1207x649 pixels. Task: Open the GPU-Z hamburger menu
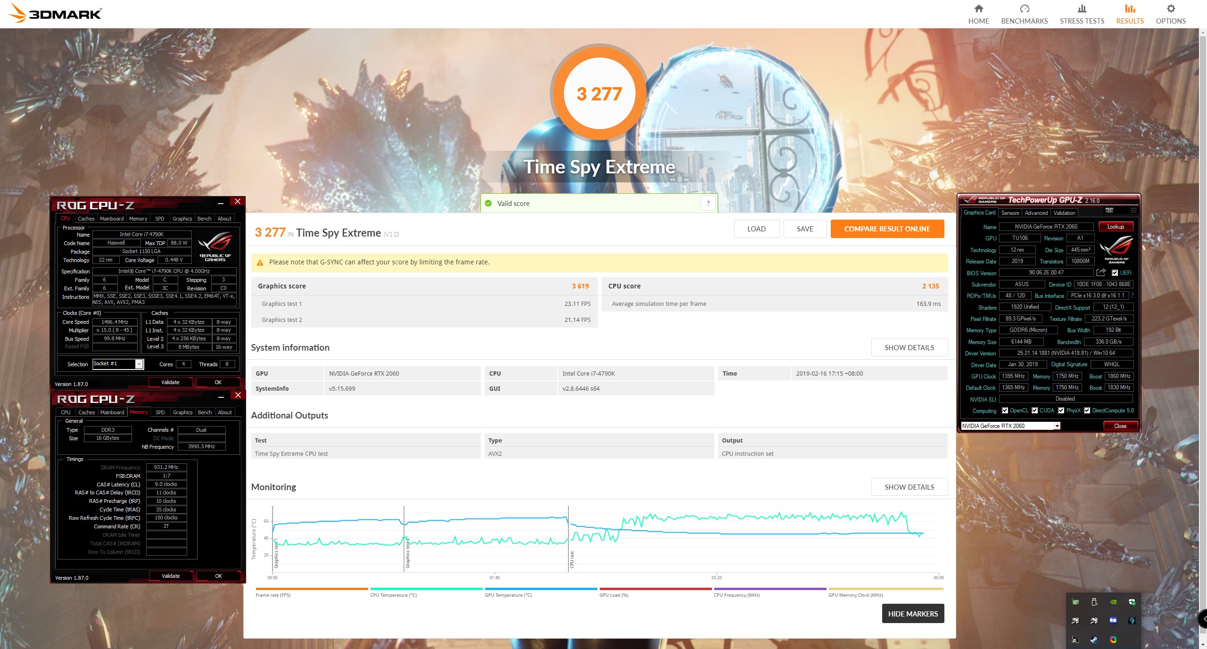tap(1133, 210)
